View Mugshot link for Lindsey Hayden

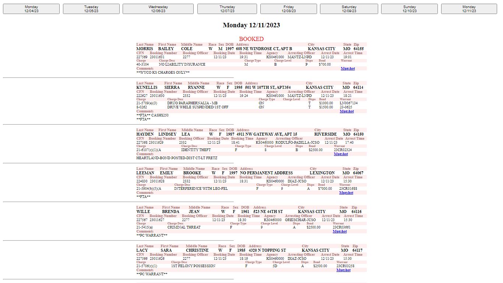point(341,154)
